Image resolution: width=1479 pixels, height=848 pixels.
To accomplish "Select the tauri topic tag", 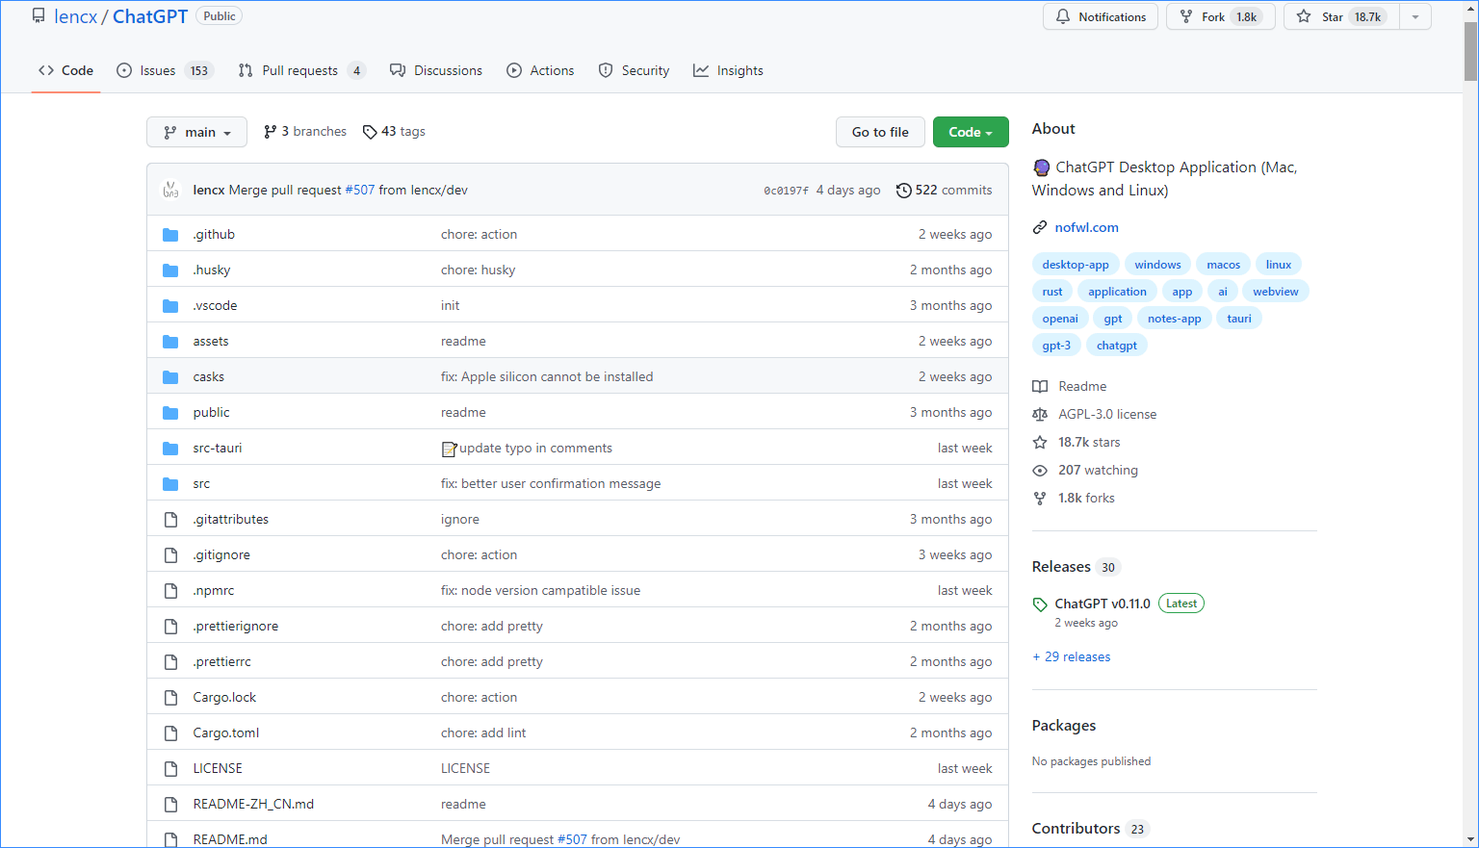I will tap(1239, 319).
